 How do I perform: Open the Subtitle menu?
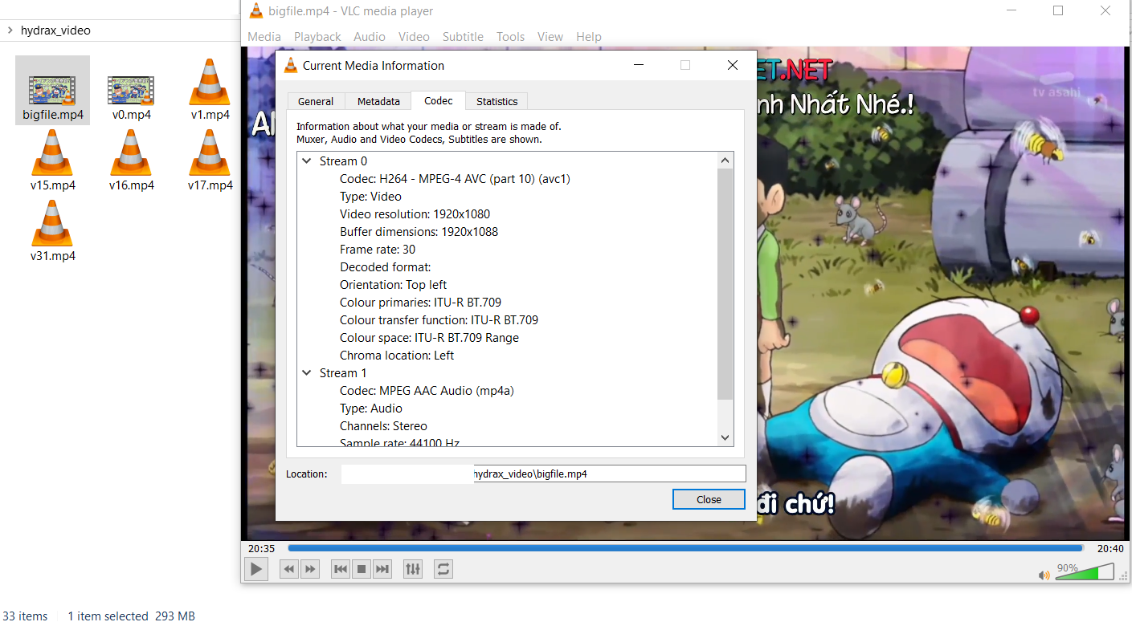(463, 37)
